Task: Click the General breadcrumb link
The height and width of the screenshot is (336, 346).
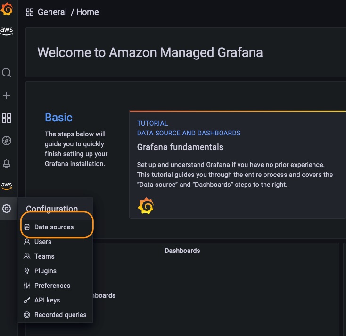Action: pos(52,12)
